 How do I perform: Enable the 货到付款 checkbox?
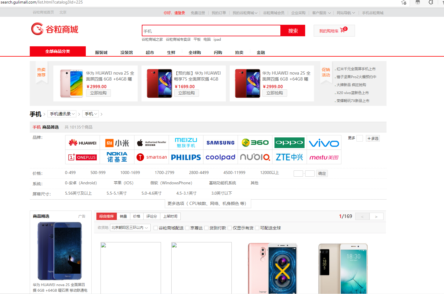tap(206, 228)
